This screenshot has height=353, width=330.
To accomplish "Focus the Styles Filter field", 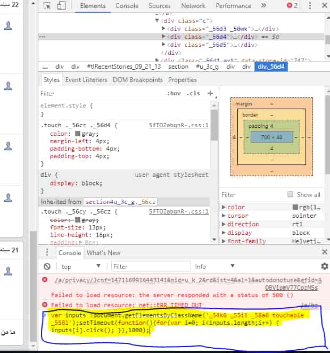I will pos(101,93).
